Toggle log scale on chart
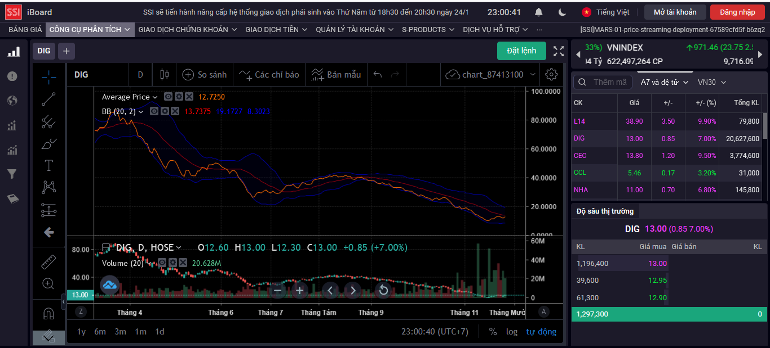 coord(512,332)
